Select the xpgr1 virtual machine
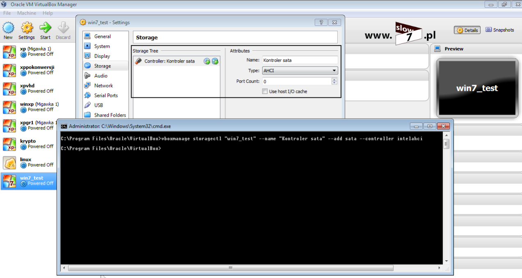Viewport: 522px width, 278px height. click(x=29, y=125)
